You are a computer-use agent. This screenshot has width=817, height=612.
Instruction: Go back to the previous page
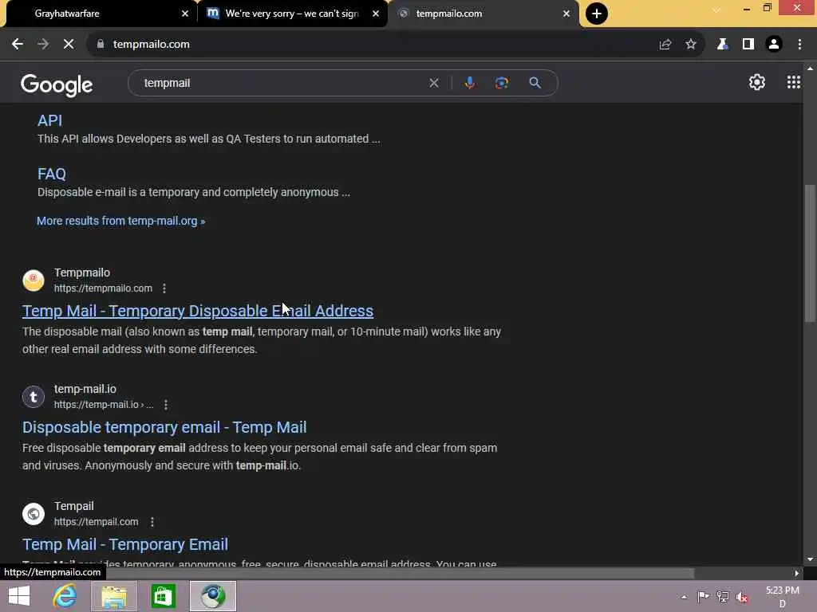(x=18, y=45)
